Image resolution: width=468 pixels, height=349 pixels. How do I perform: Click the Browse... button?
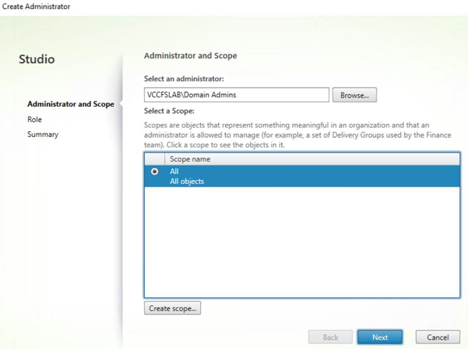(x=354, y=95)
